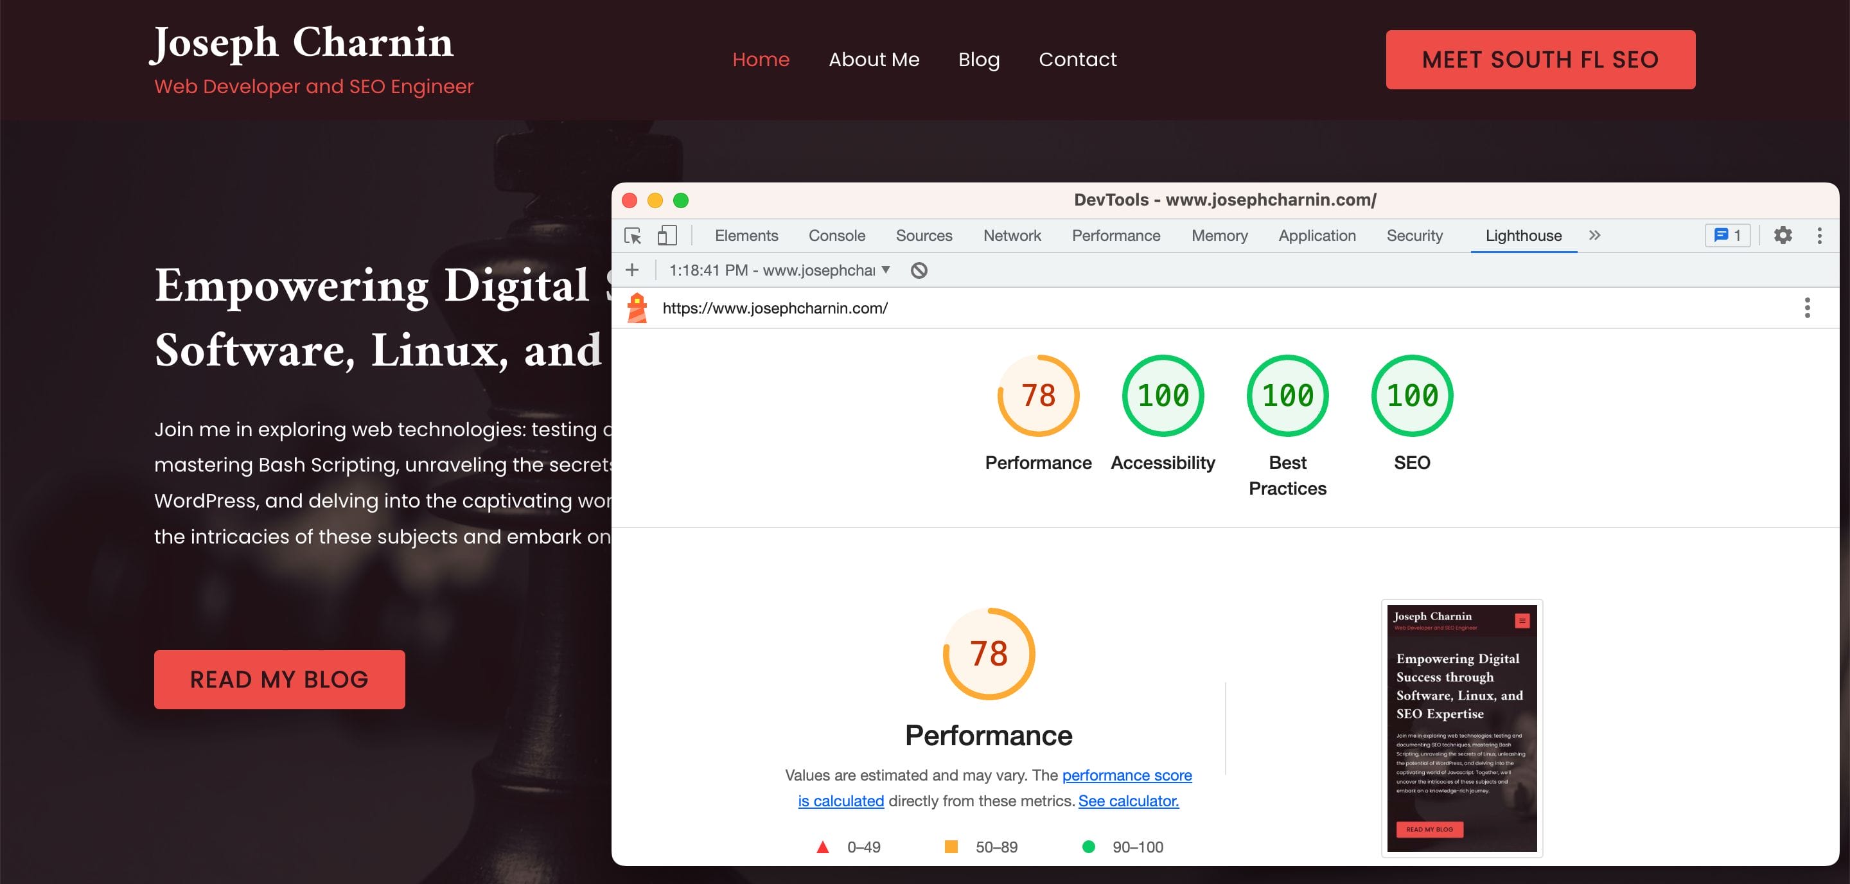Click the See calculator link
The image size is (1850, 884).
1128,800
